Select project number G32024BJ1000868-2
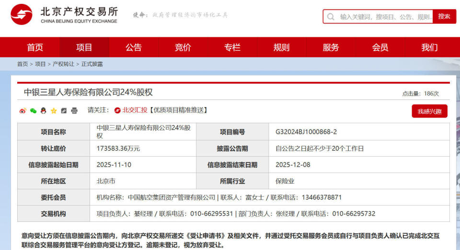460x250 pixels. point(306,132)
